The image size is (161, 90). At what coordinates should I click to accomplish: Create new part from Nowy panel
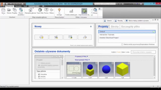point(41,37)
